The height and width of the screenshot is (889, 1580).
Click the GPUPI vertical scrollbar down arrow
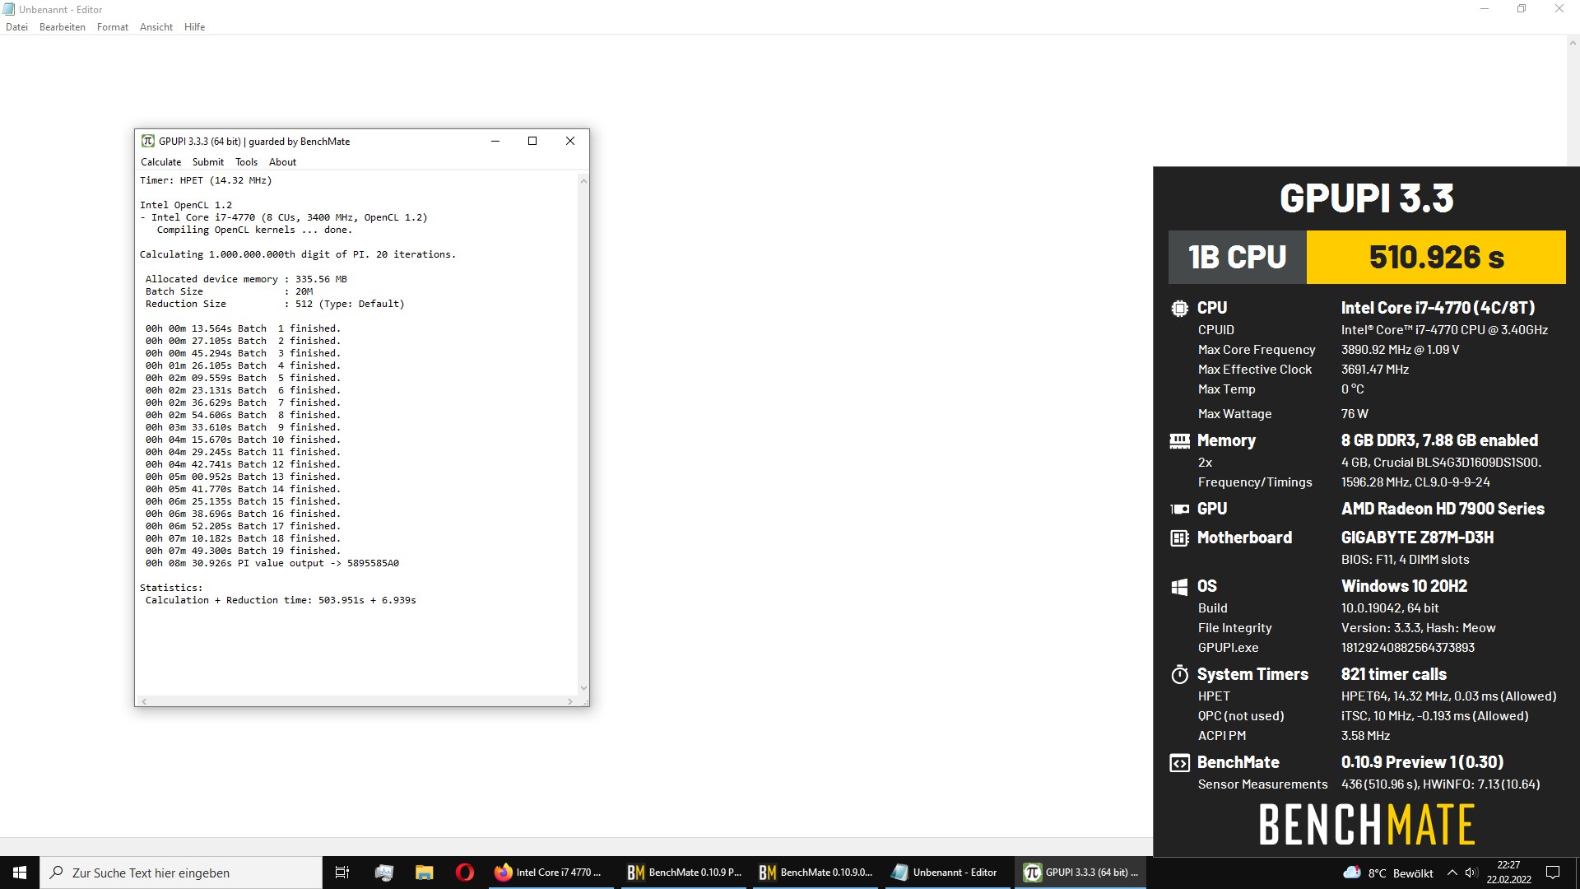(x=583, y=688)
